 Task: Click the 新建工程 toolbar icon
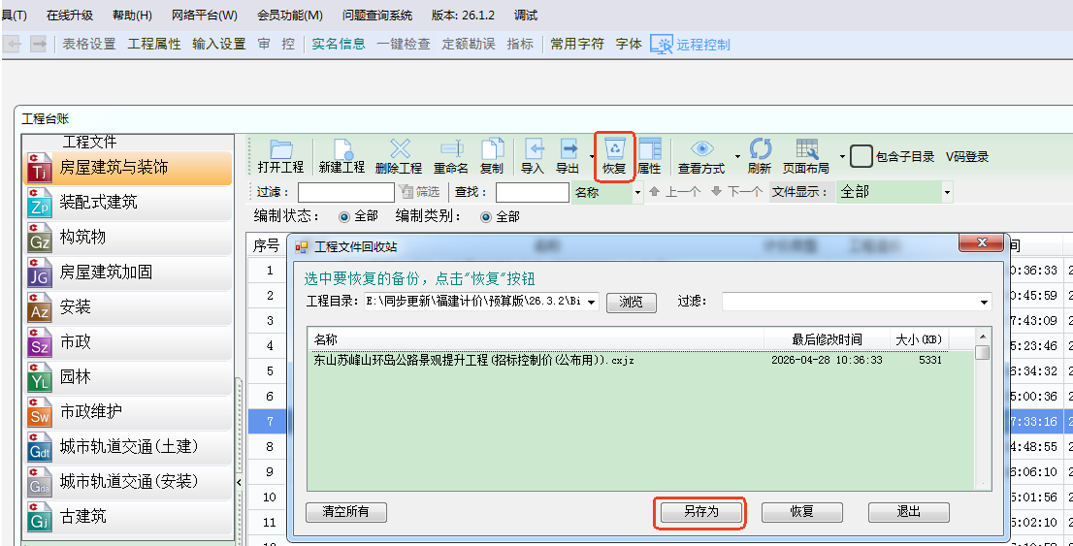pyautogui.click(x=341, y=149)
